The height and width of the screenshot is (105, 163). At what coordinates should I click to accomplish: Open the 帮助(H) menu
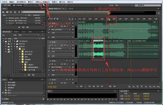70,2
